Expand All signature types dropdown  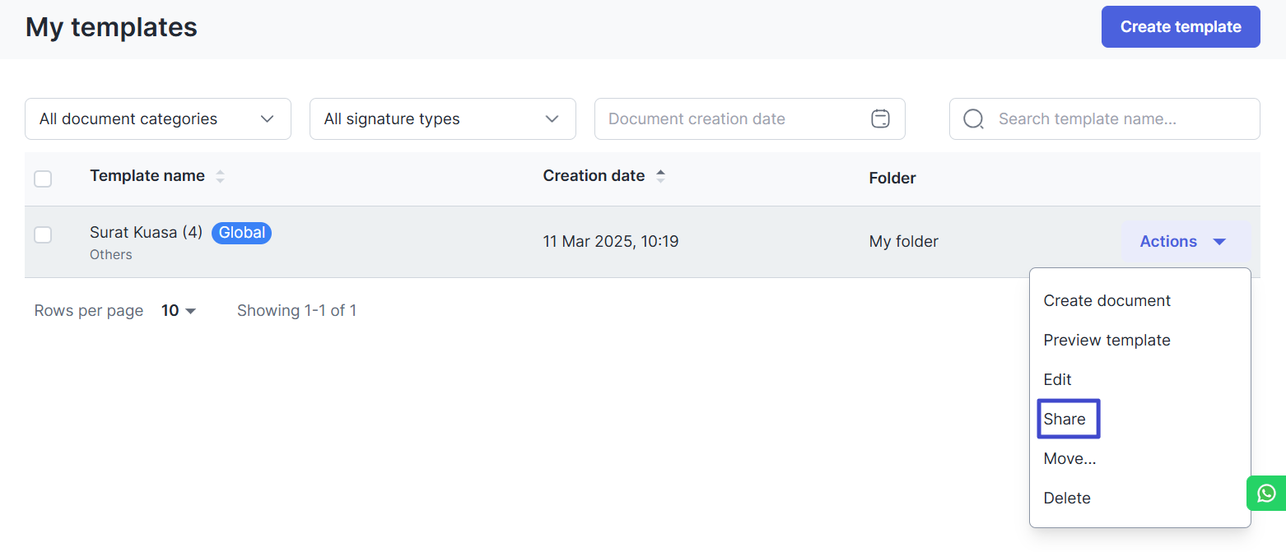click(x=442, y=119)
